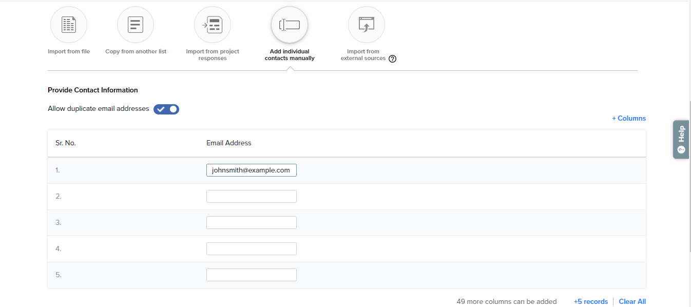This screenshot has height=307, width=691.
Task: Click the page's vertical scrollbar
Action: [x=689, y=154]
